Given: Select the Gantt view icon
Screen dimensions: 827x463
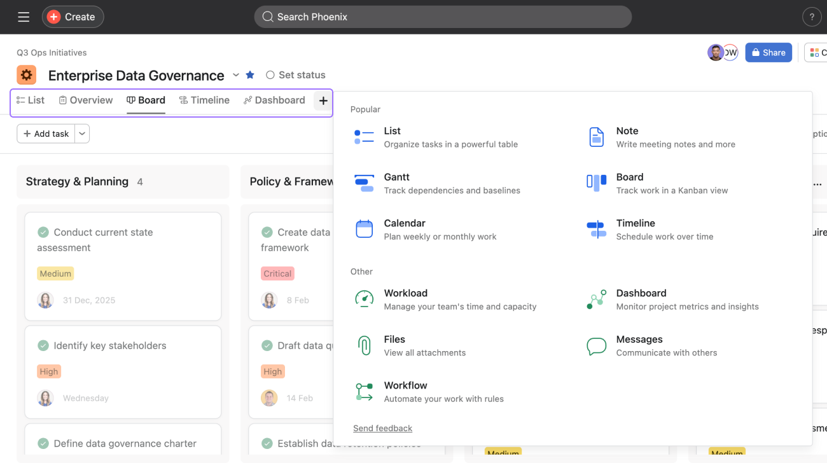Looking at the screenshot, I should tap(364, 183).
